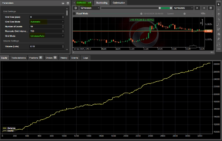The height and width of the screenshot is (141, 222).
Task: Click the Parameters panel vertical scrollbar thumb
Action: pos(67,13)
